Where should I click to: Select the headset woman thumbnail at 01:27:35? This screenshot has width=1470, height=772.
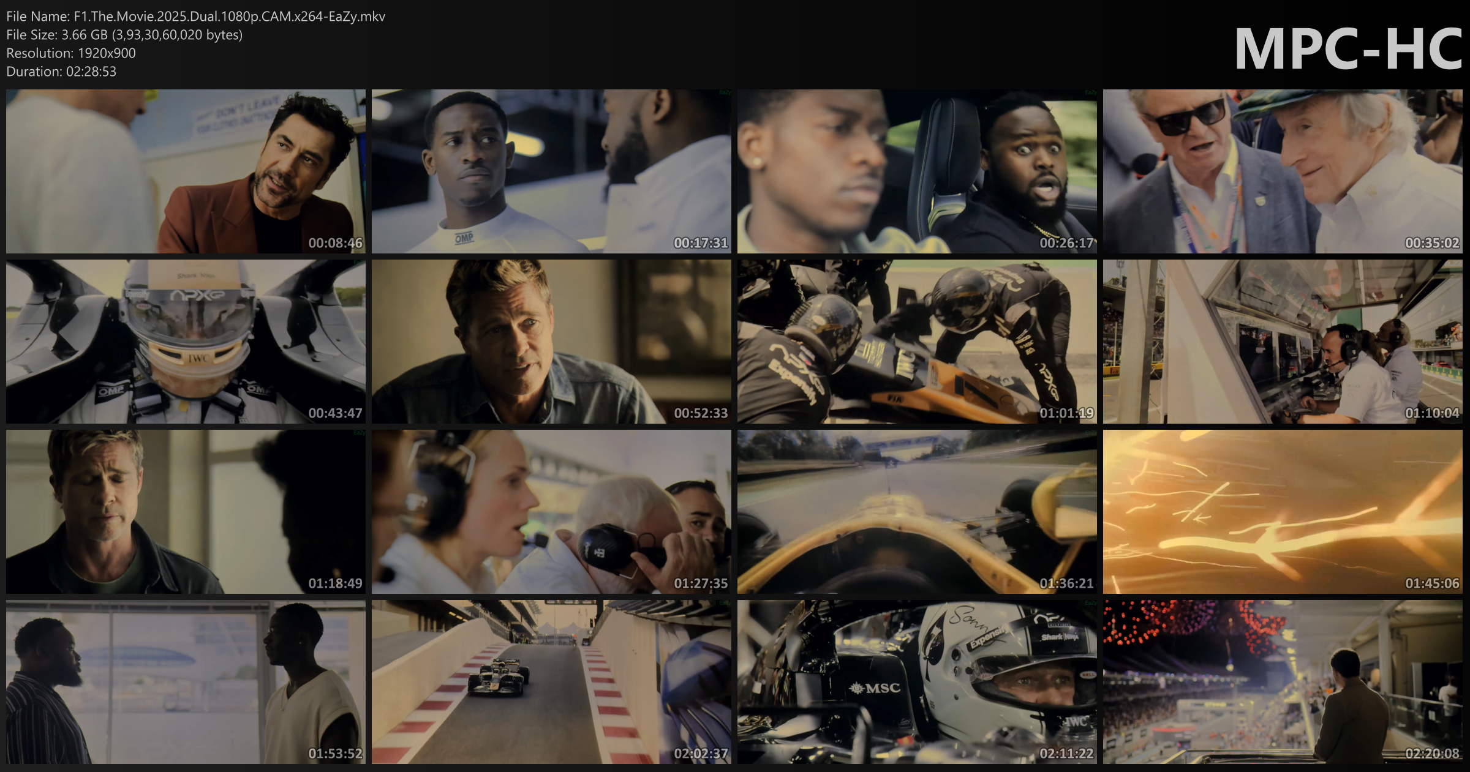point(551,512)
